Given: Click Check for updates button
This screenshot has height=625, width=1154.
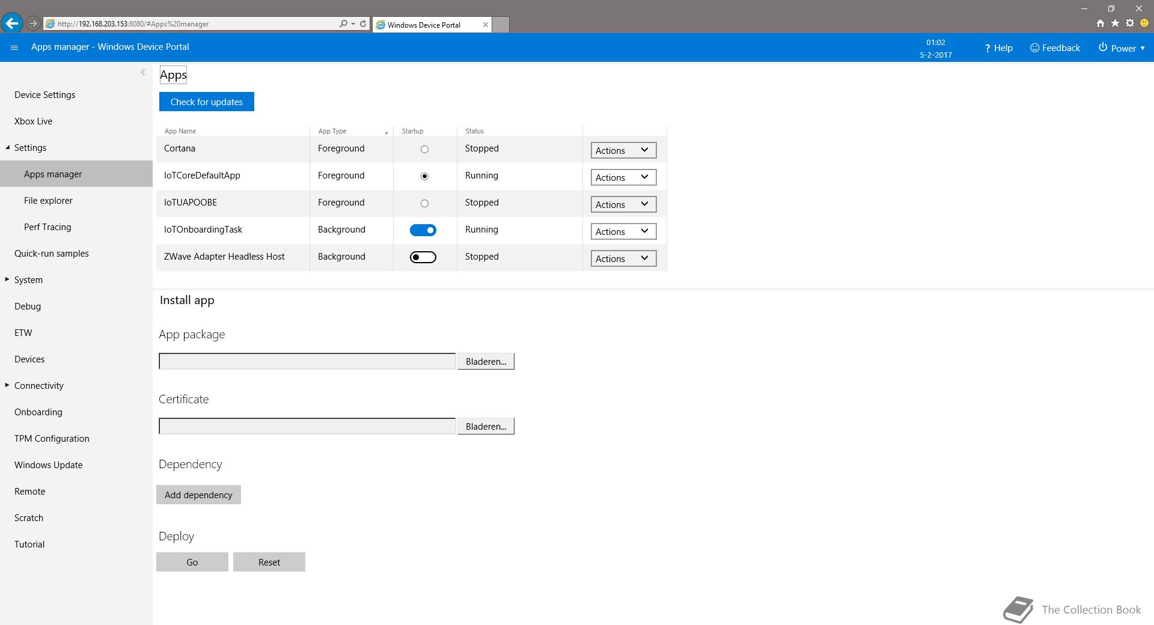Looking at the screenshot, I should click(207, 102).
